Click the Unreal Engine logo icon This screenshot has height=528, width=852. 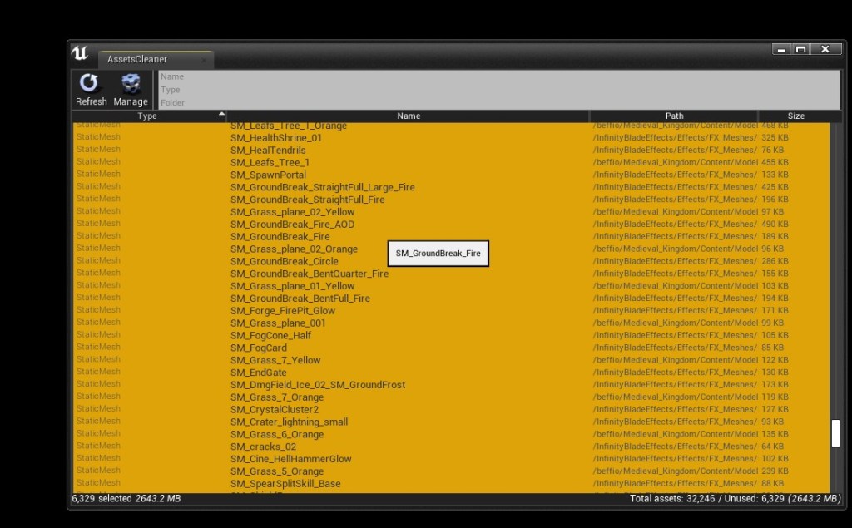[x=80, y=54]
